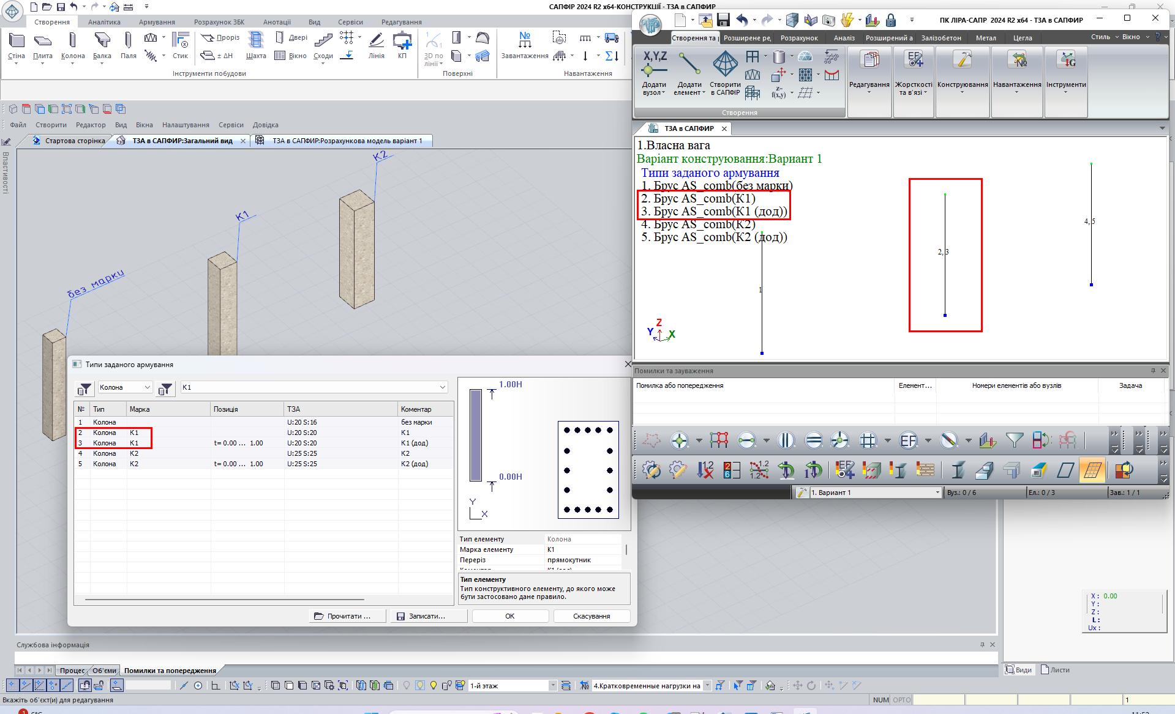Toggle the NUM status bar indicator
1175x714 pixels.
880,700
